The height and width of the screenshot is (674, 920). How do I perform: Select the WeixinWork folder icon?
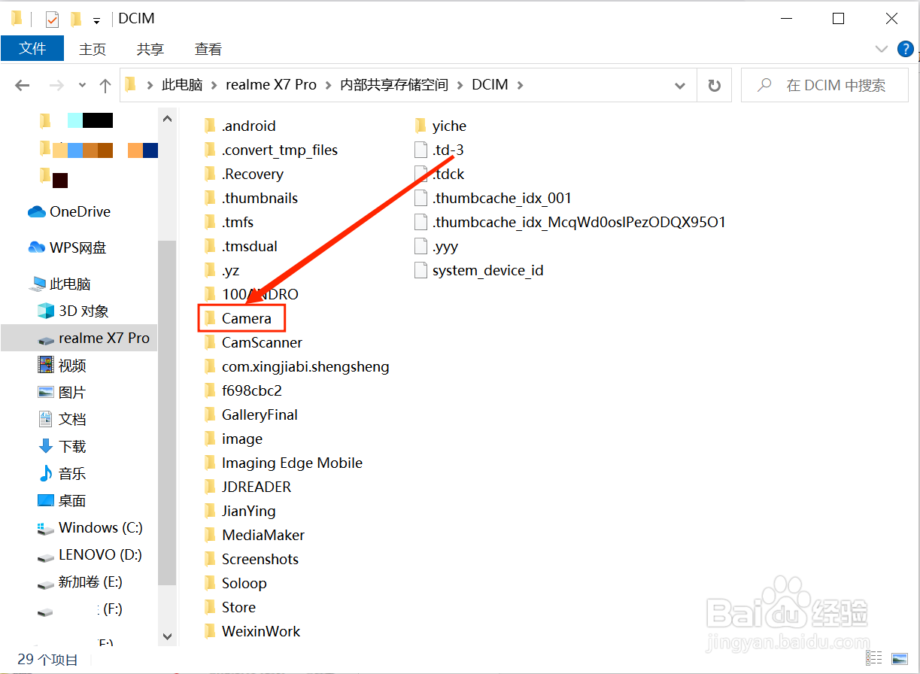[210, 631]
